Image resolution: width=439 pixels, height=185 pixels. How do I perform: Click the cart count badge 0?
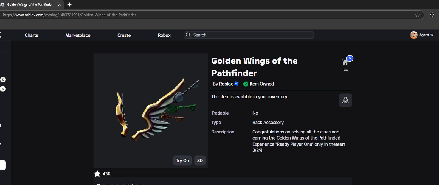350,58
